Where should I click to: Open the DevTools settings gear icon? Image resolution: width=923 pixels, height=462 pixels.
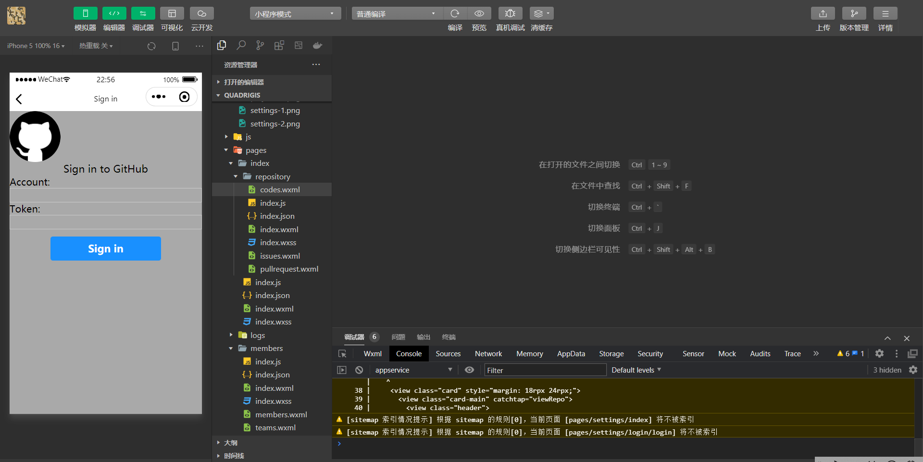click(x=879, y=353)
